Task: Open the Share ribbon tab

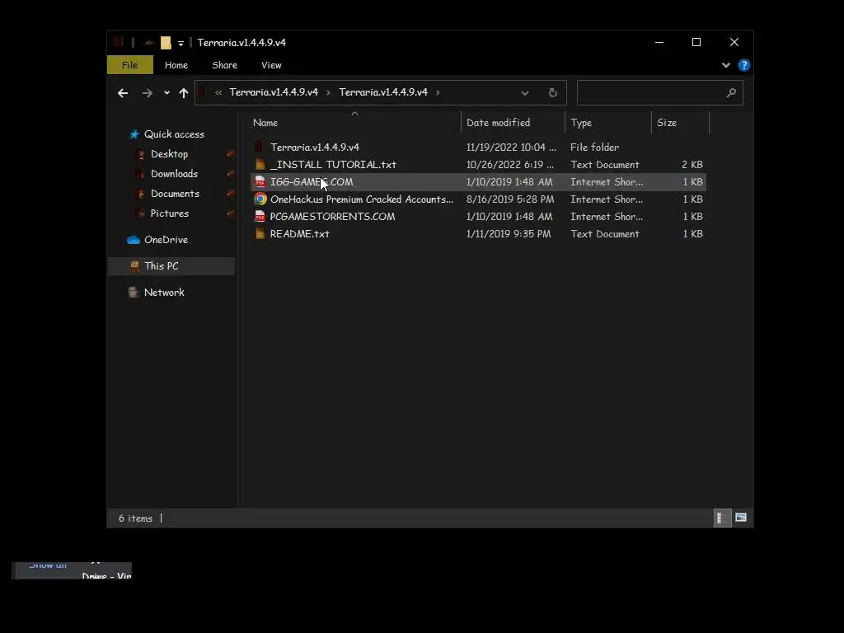Action: 224,65
